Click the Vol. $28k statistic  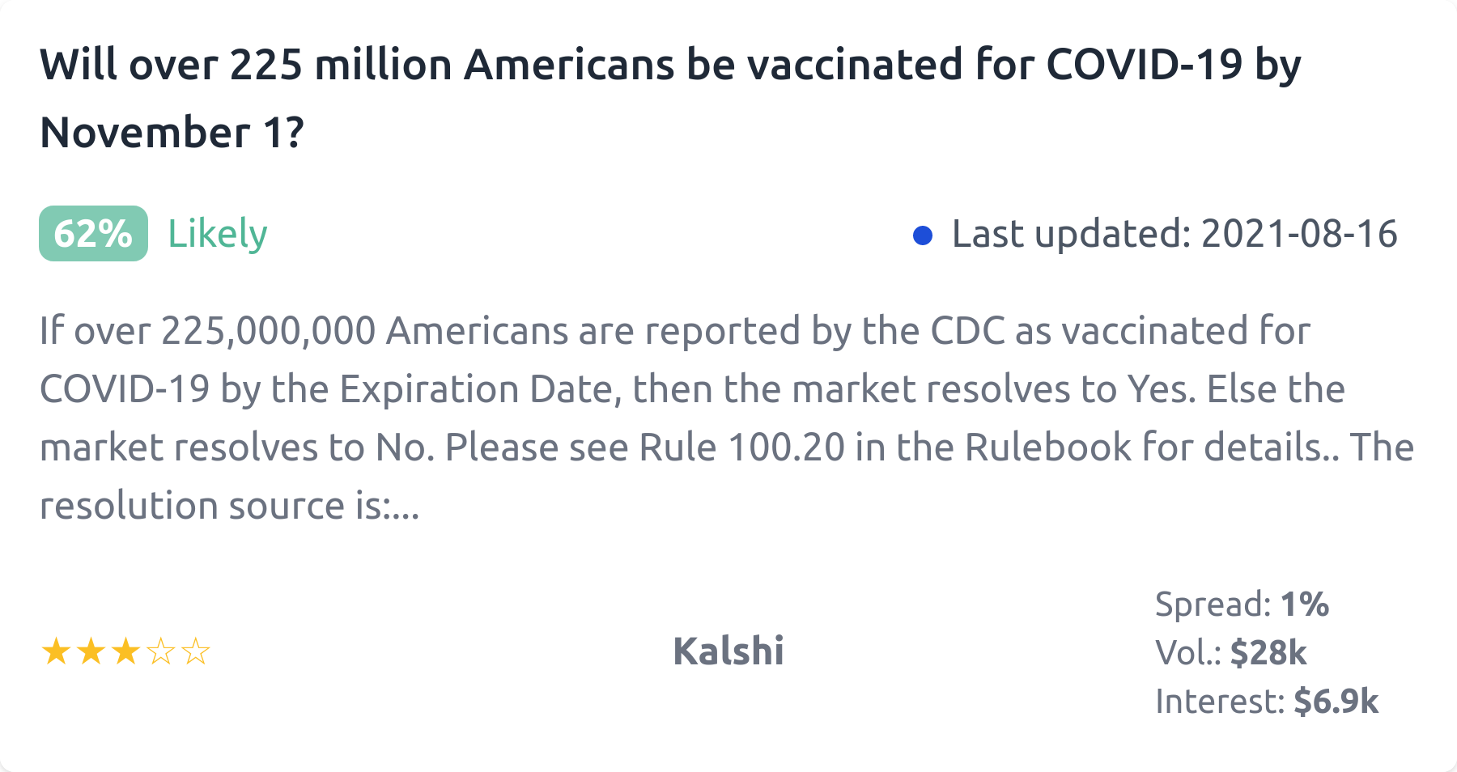(1230, 652)
